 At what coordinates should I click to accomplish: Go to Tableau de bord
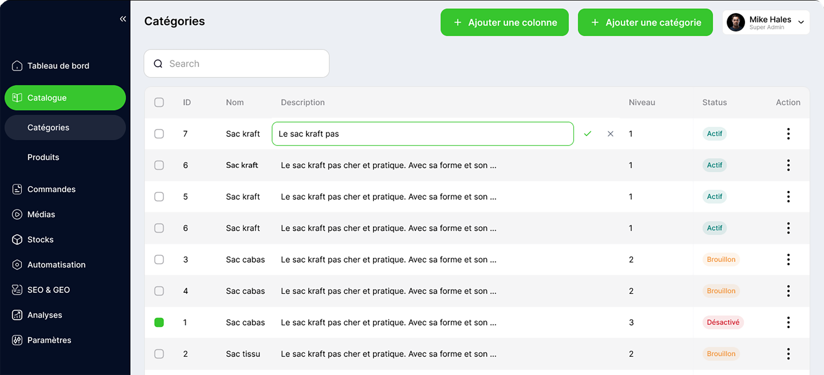click(58, 66)
